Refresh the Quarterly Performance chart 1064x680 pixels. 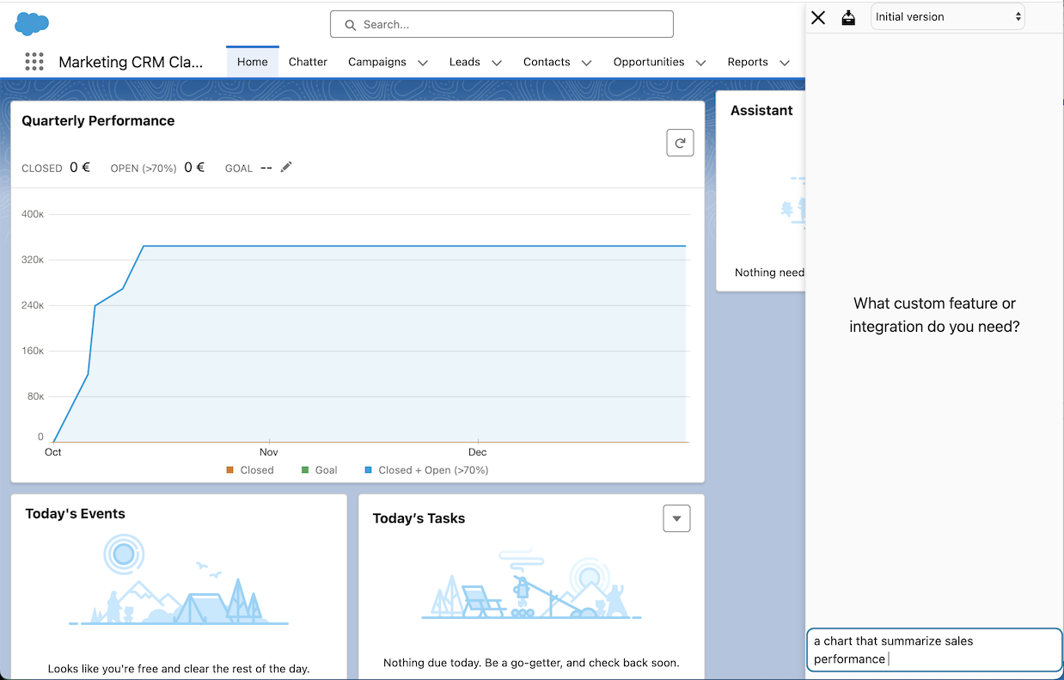click(x=680, y=144)
